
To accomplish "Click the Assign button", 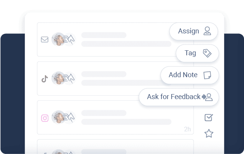I will tap(193, 31).
